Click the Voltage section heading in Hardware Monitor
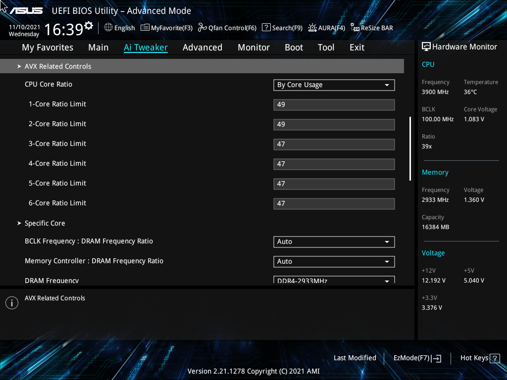This screenshot has height=380, width=507. (x=433, y=253)
